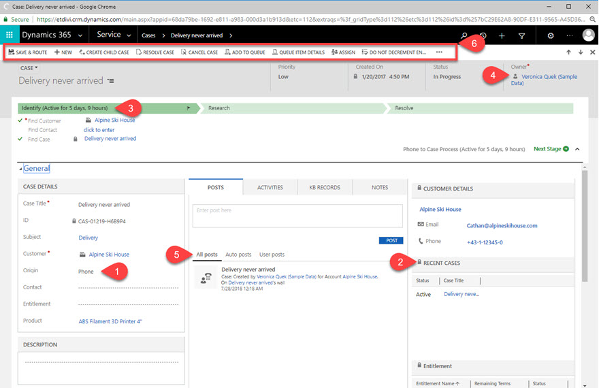Select the Auto posts filter
Screen dimensions: 599x388
point(238,255)
